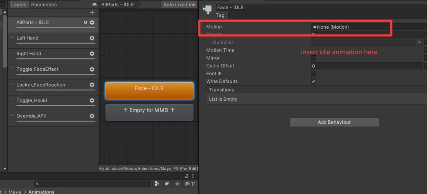The height and width of the screenshot is (194, 427).
Task: Toggle the lock icon of the Animator panel
Action: point(186,176)
